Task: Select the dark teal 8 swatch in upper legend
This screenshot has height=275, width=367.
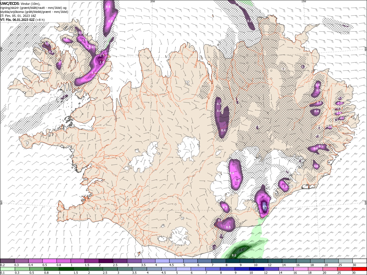Action: point(232,261)
